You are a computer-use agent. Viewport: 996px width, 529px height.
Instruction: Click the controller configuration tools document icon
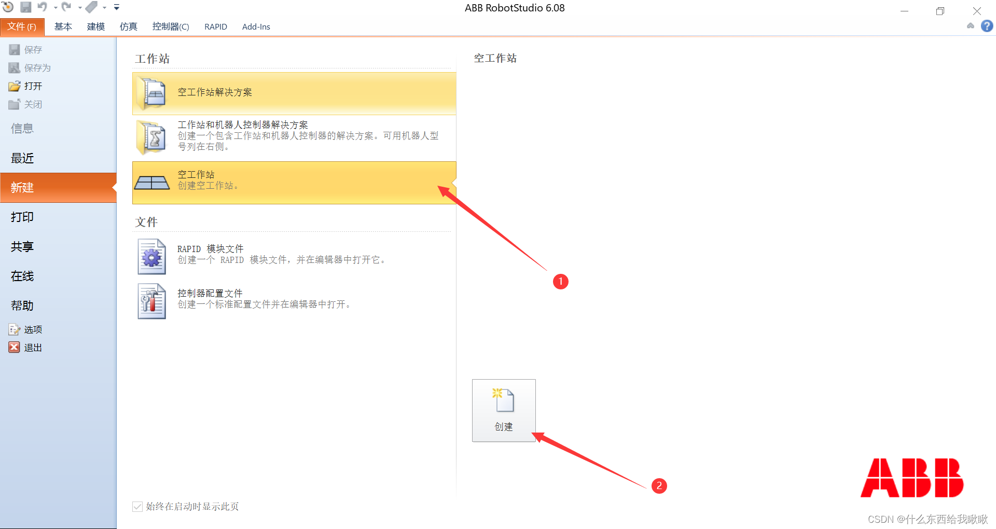151,301
